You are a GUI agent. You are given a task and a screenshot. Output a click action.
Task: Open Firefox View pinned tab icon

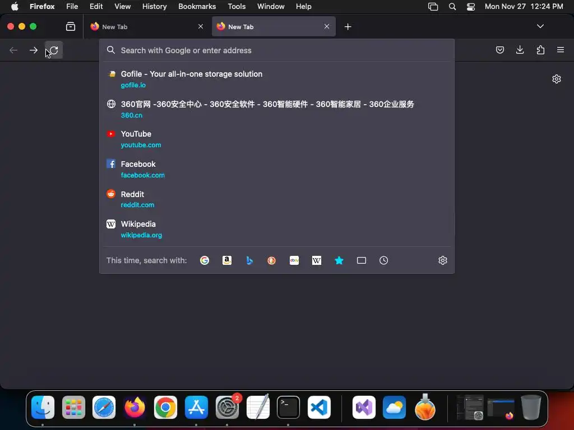[x=70, y=26]
